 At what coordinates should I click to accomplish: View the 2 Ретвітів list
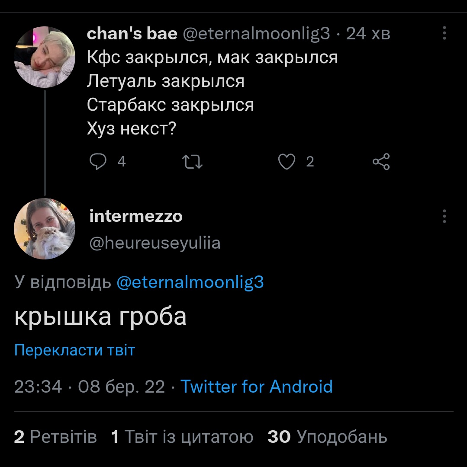[55, 437]
